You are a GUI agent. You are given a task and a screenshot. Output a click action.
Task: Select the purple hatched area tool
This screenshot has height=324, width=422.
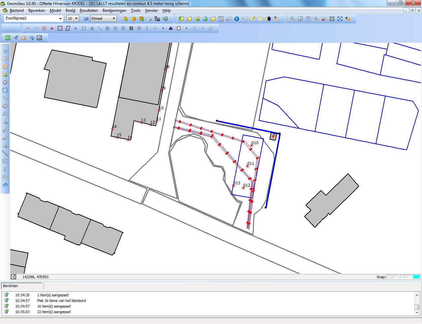139,28
